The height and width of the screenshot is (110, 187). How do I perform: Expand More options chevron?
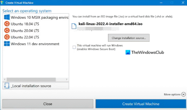click(183, 94)
